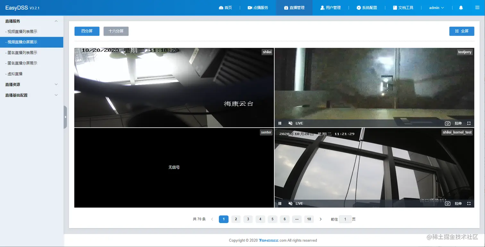Enter fullscreen on the shilei_kernel_test player
This screenshot has width=485, height=247.
click(x=469, y=203)
